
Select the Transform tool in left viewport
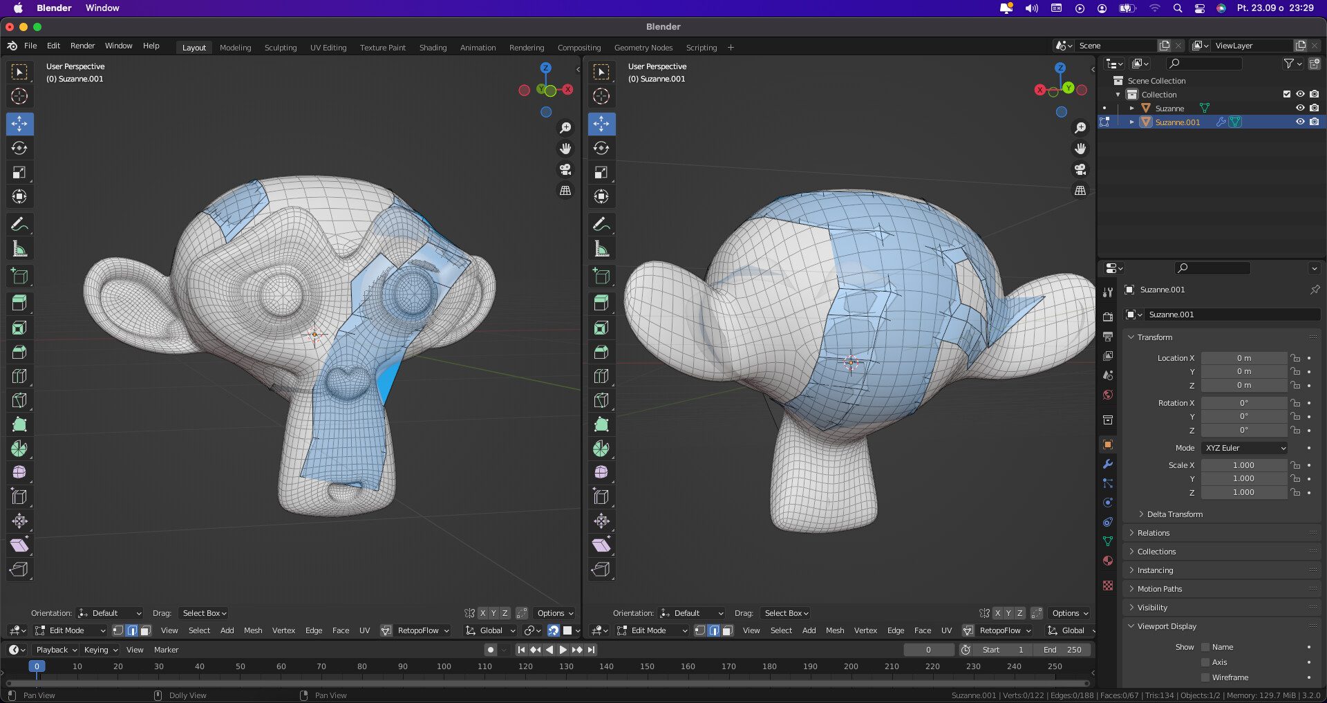pyautogui.click(x=20, y=196)
